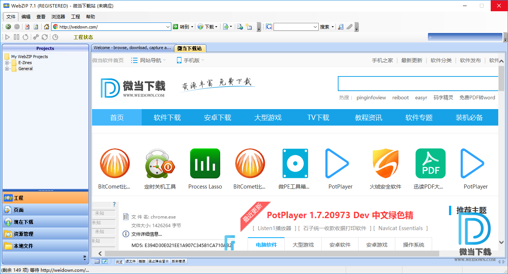Click the blue project progress bar
Screen dimensions: 508x274
(x=465, y=37)
